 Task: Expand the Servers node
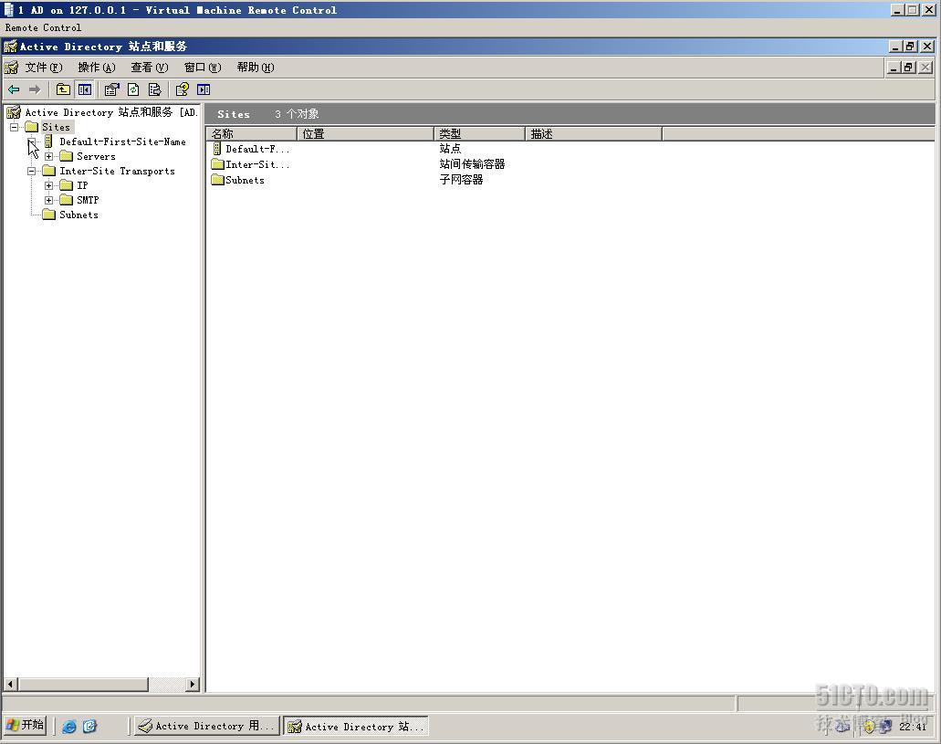pos(48,157)
